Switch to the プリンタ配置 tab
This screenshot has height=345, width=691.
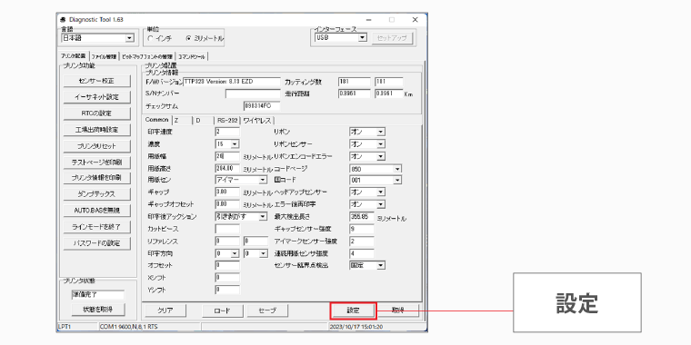(x=74, y=56)
